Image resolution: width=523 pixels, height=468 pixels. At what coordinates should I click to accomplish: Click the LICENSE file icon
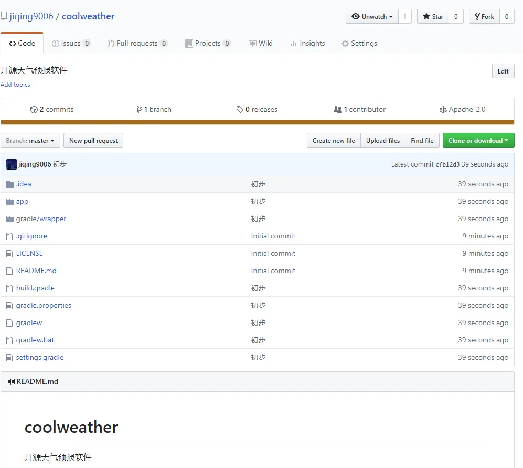pyautogui.click(x=9, y=254)
